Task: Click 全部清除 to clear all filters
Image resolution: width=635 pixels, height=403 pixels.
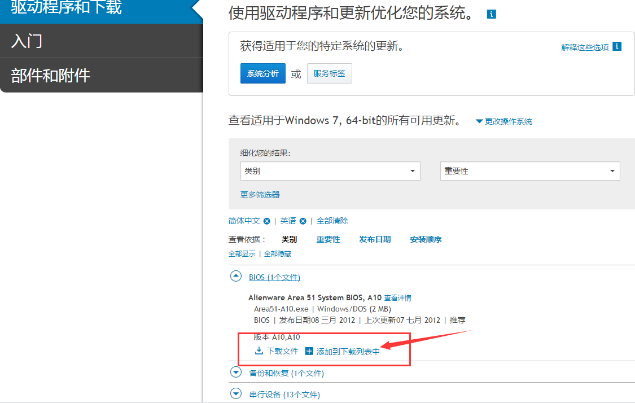Action: pos(332,221)
